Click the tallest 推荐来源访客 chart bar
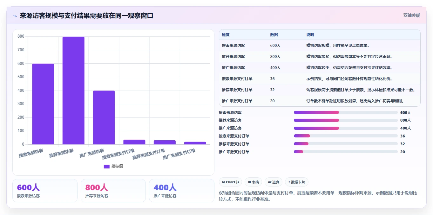The width and height of the screenshot is (433, 215). click(x=73, y=91)
